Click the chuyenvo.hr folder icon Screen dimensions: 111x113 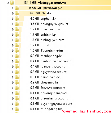coord(17,82)
